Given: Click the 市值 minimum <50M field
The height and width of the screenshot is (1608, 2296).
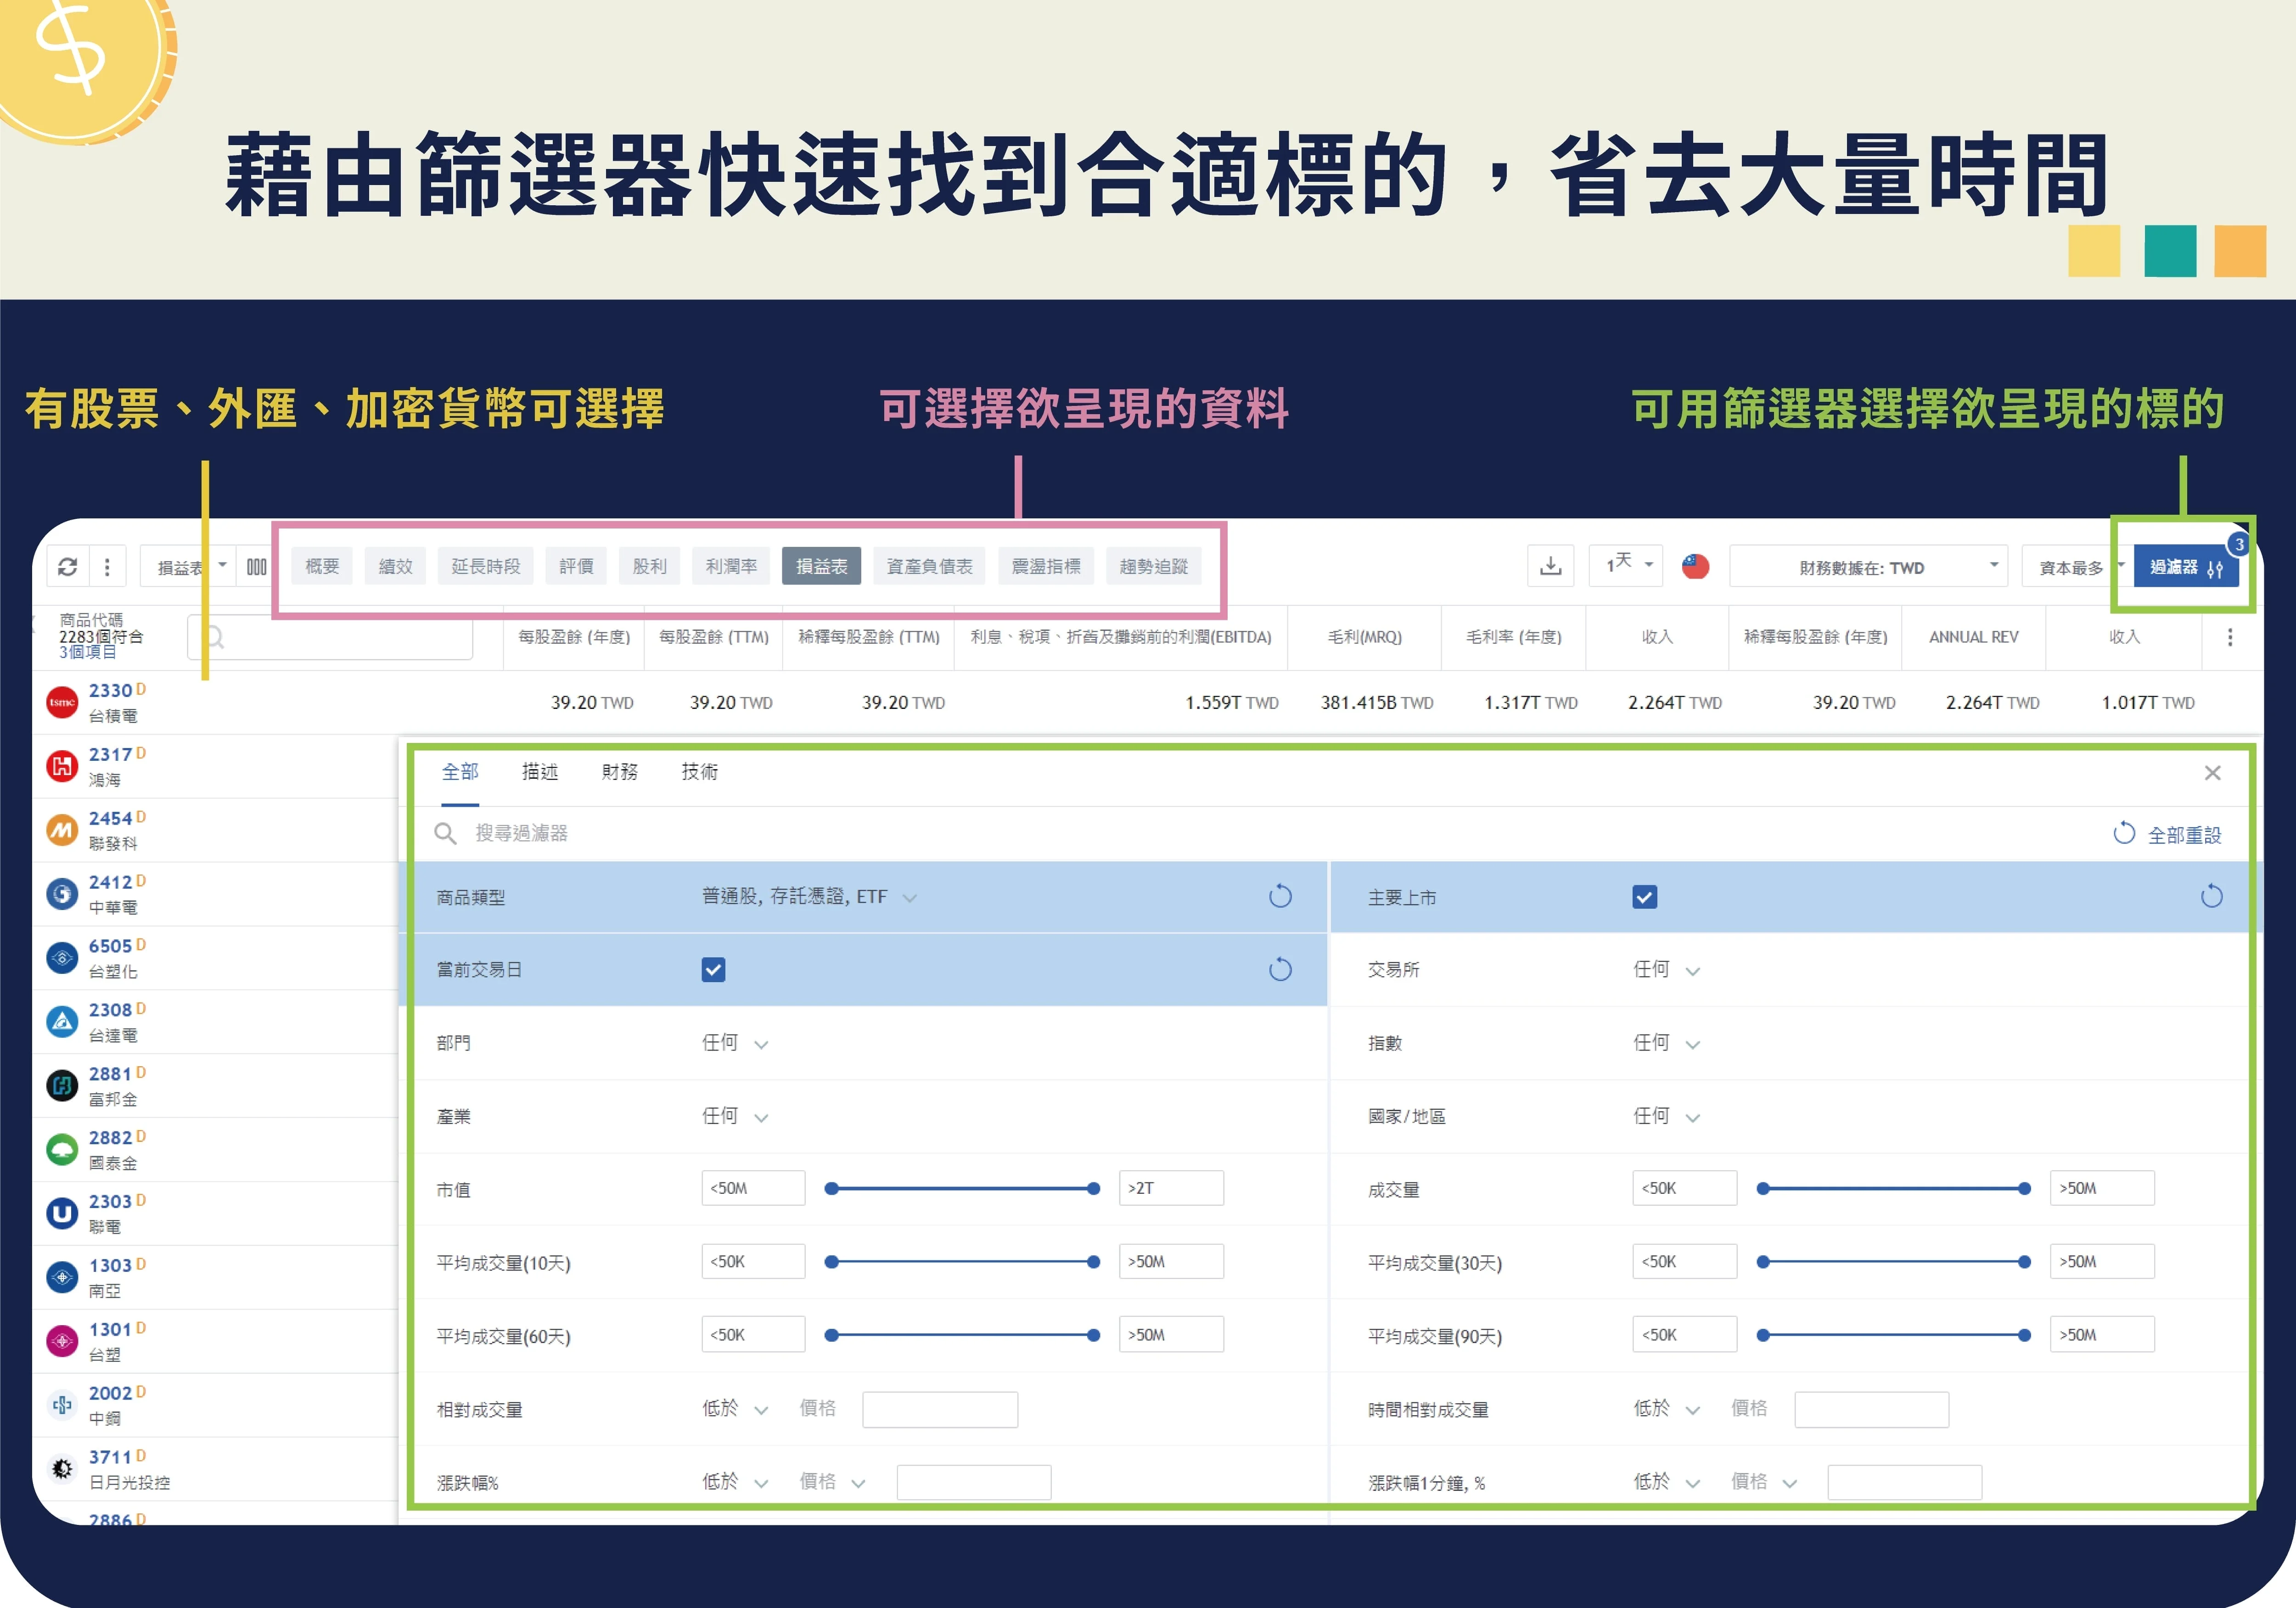Looking at the screenshot, I should pos(753,1188).
